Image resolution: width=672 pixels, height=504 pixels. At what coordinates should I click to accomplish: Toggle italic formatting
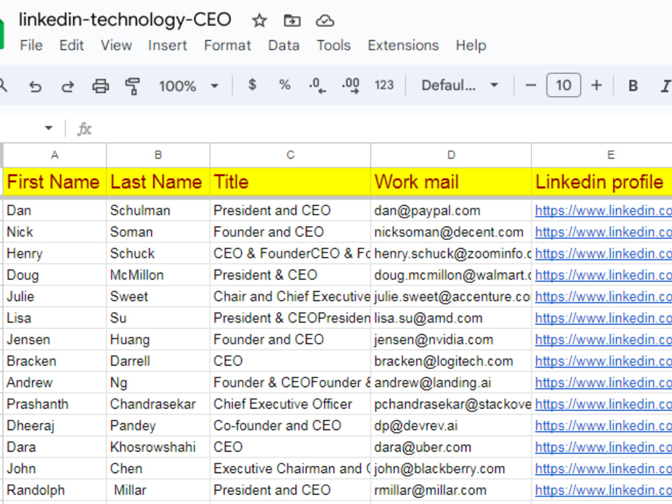[665, 86]
